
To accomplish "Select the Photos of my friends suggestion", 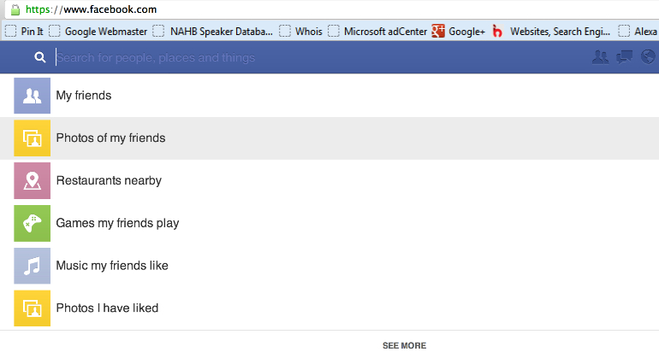I will pyautogui.click(x=110, y=138).
